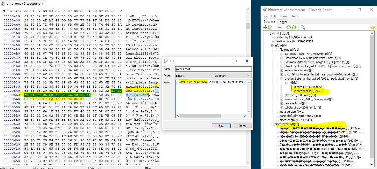Click the magnifier Search icon in toolbar
377x169 pixels.
(303, 27)
